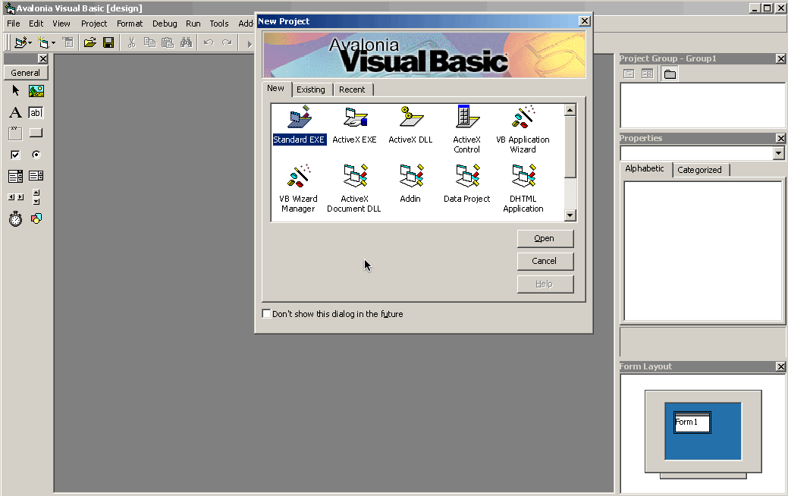Image resolution: width=788 pixels, height=496 pixels.
Task: Click Form1 in the Form Layout window
Action: pos(690,422)
